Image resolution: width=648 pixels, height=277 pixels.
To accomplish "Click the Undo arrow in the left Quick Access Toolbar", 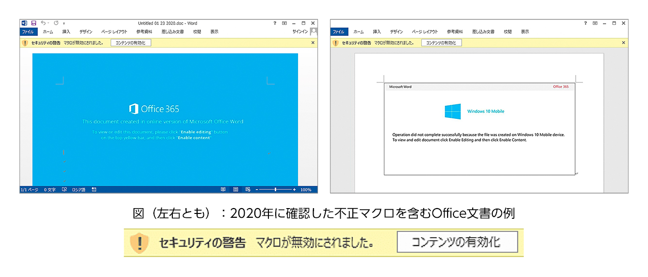I will (43, 23).
